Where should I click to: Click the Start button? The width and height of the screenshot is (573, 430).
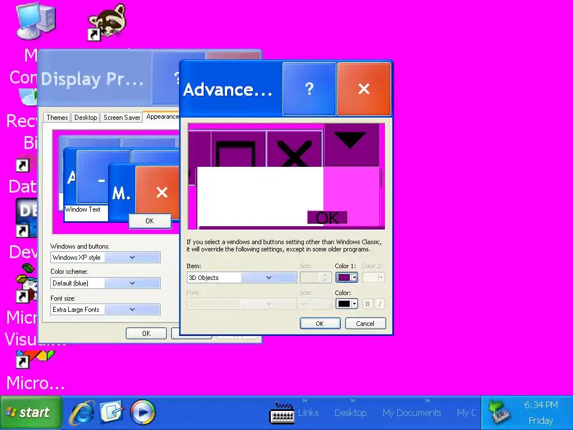[x=31, y=413]
